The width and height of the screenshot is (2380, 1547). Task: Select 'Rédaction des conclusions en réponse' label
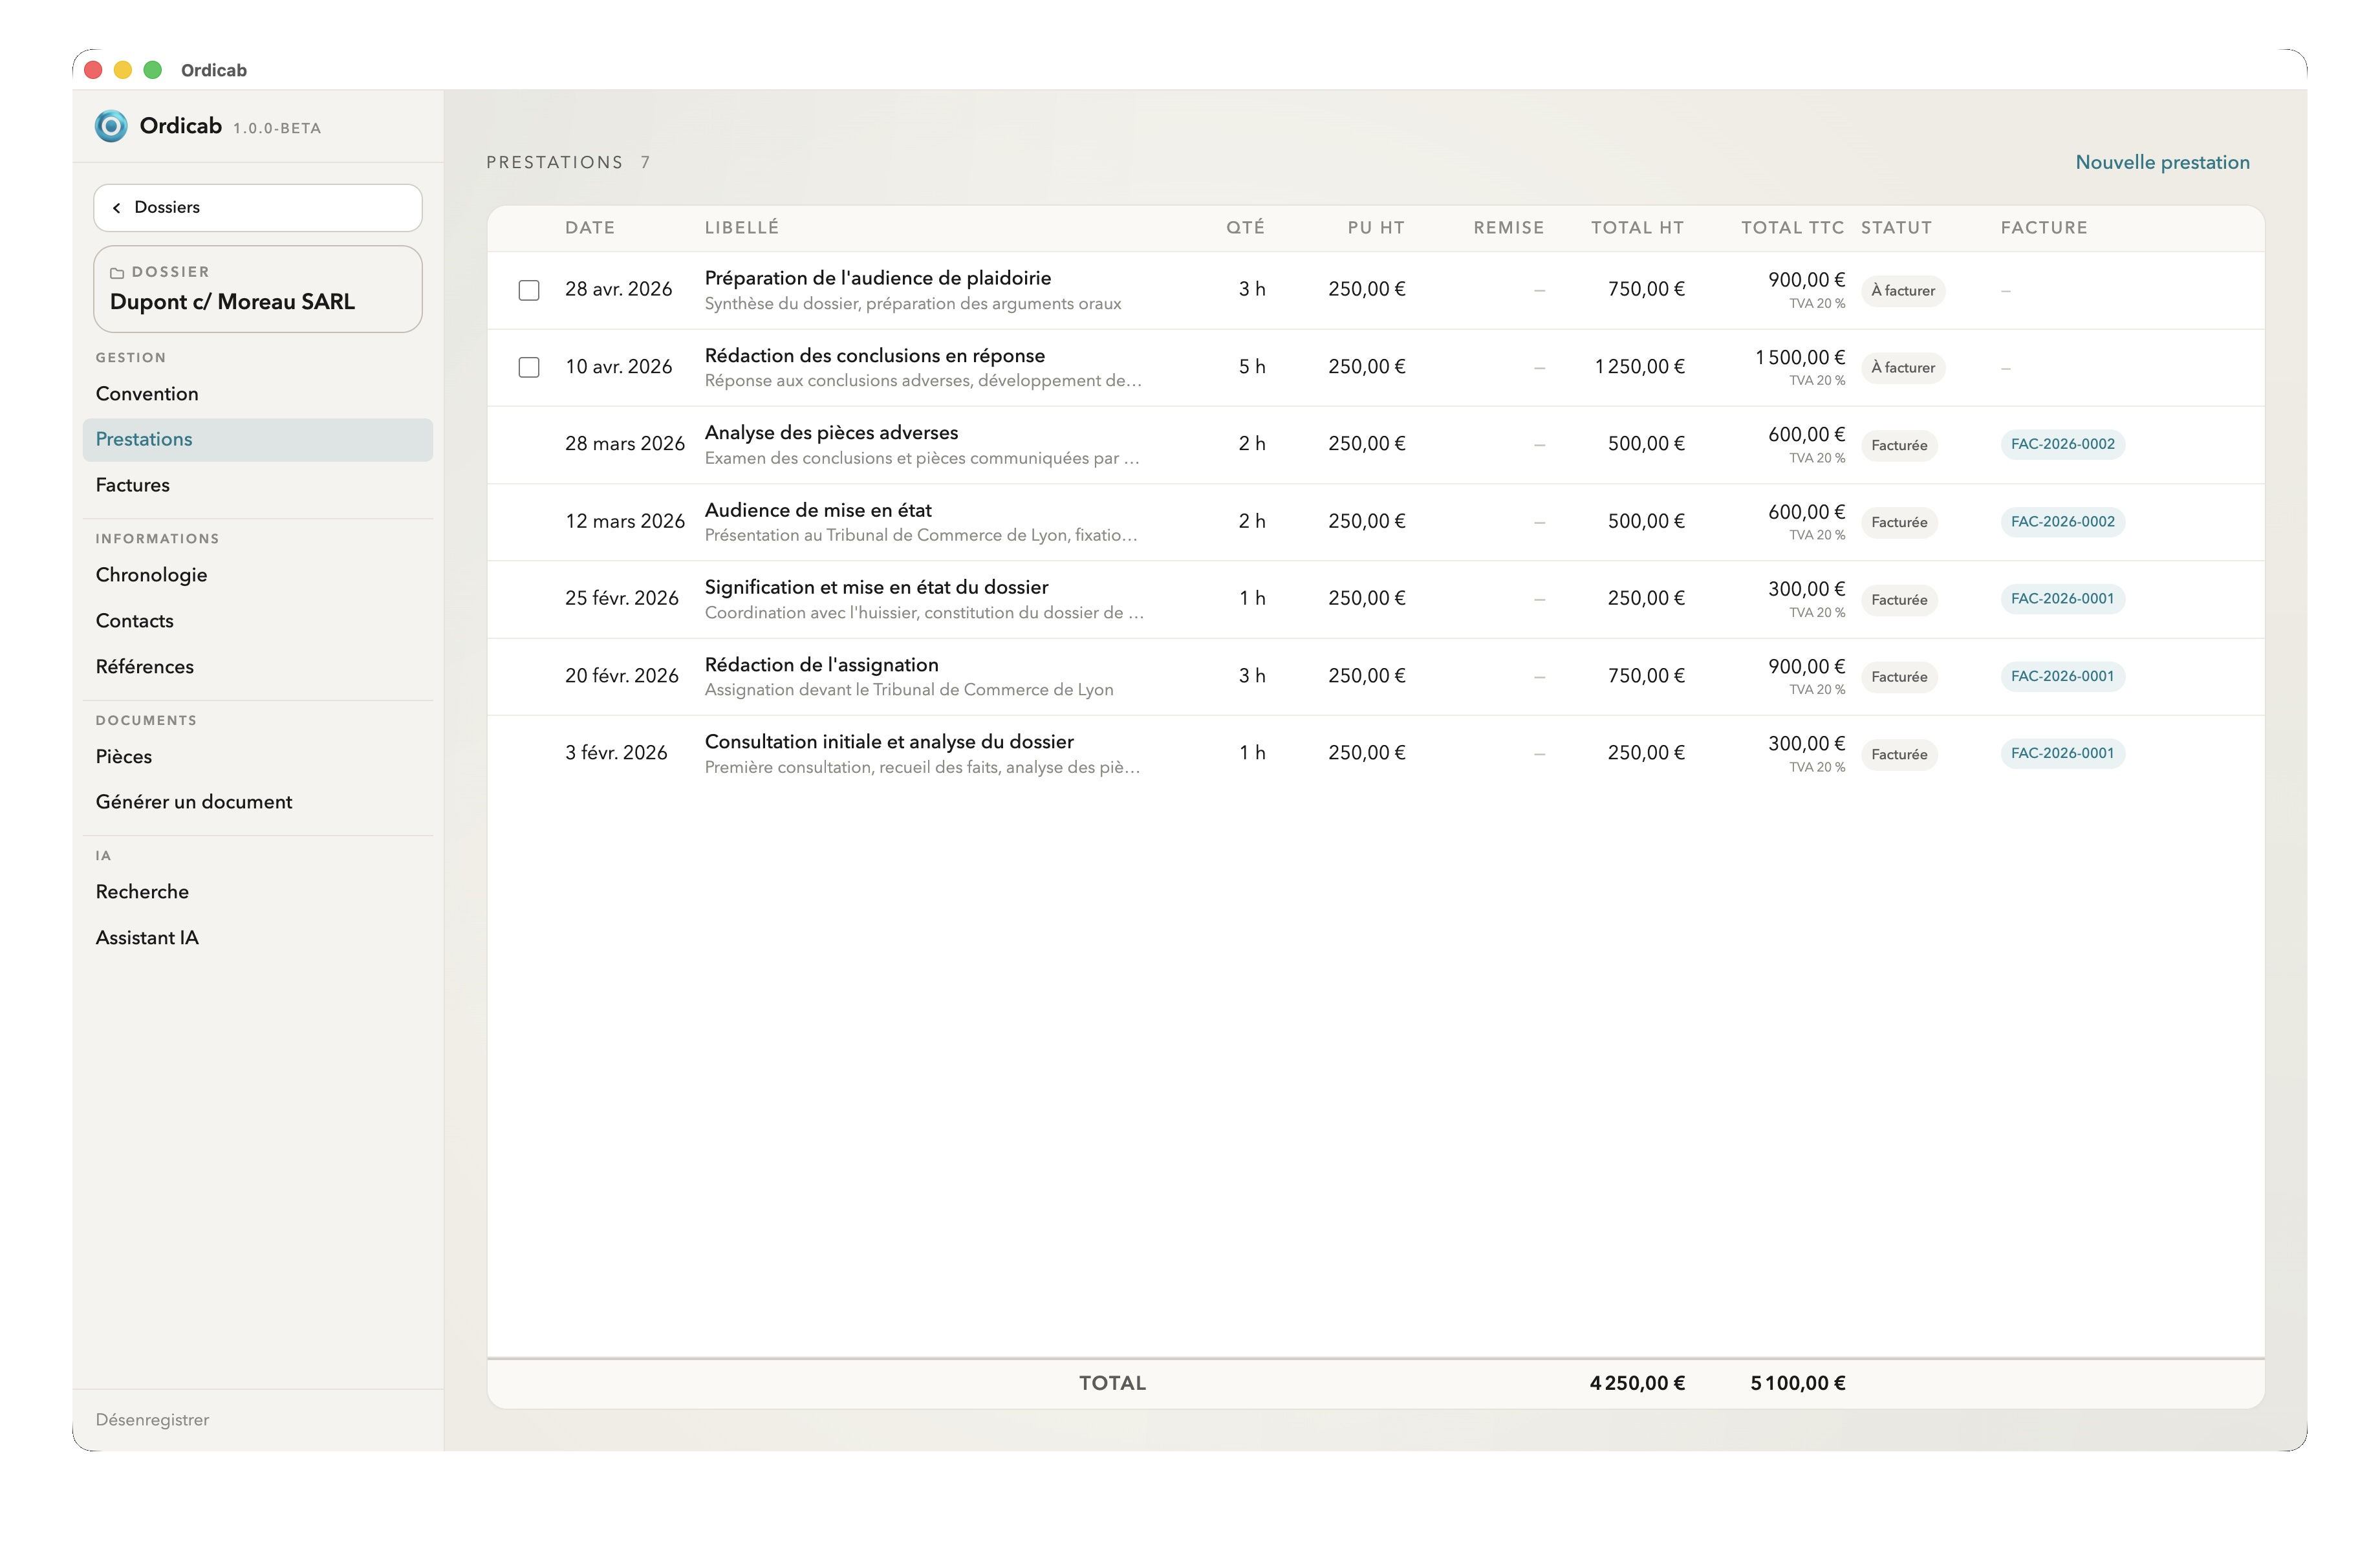[874, 356]
